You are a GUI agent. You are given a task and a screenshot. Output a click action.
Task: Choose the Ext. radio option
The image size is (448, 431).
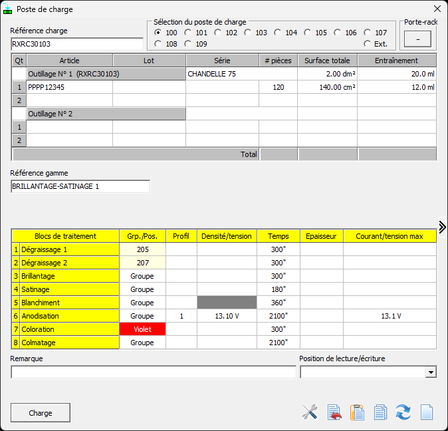tap(368, 44)
